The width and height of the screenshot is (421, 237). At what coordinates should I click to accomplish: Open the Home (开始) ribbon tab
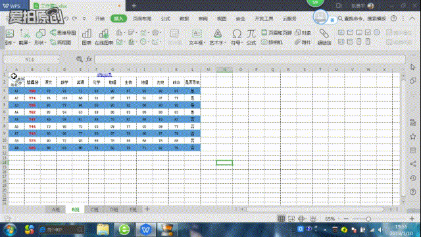point(99,18)
